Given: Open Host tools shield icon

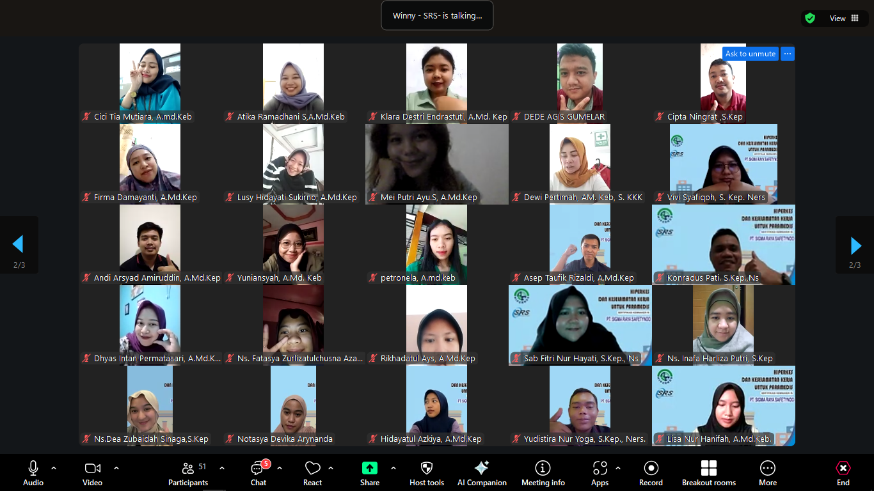Looking at the screenshot, I should click(427, 469).
